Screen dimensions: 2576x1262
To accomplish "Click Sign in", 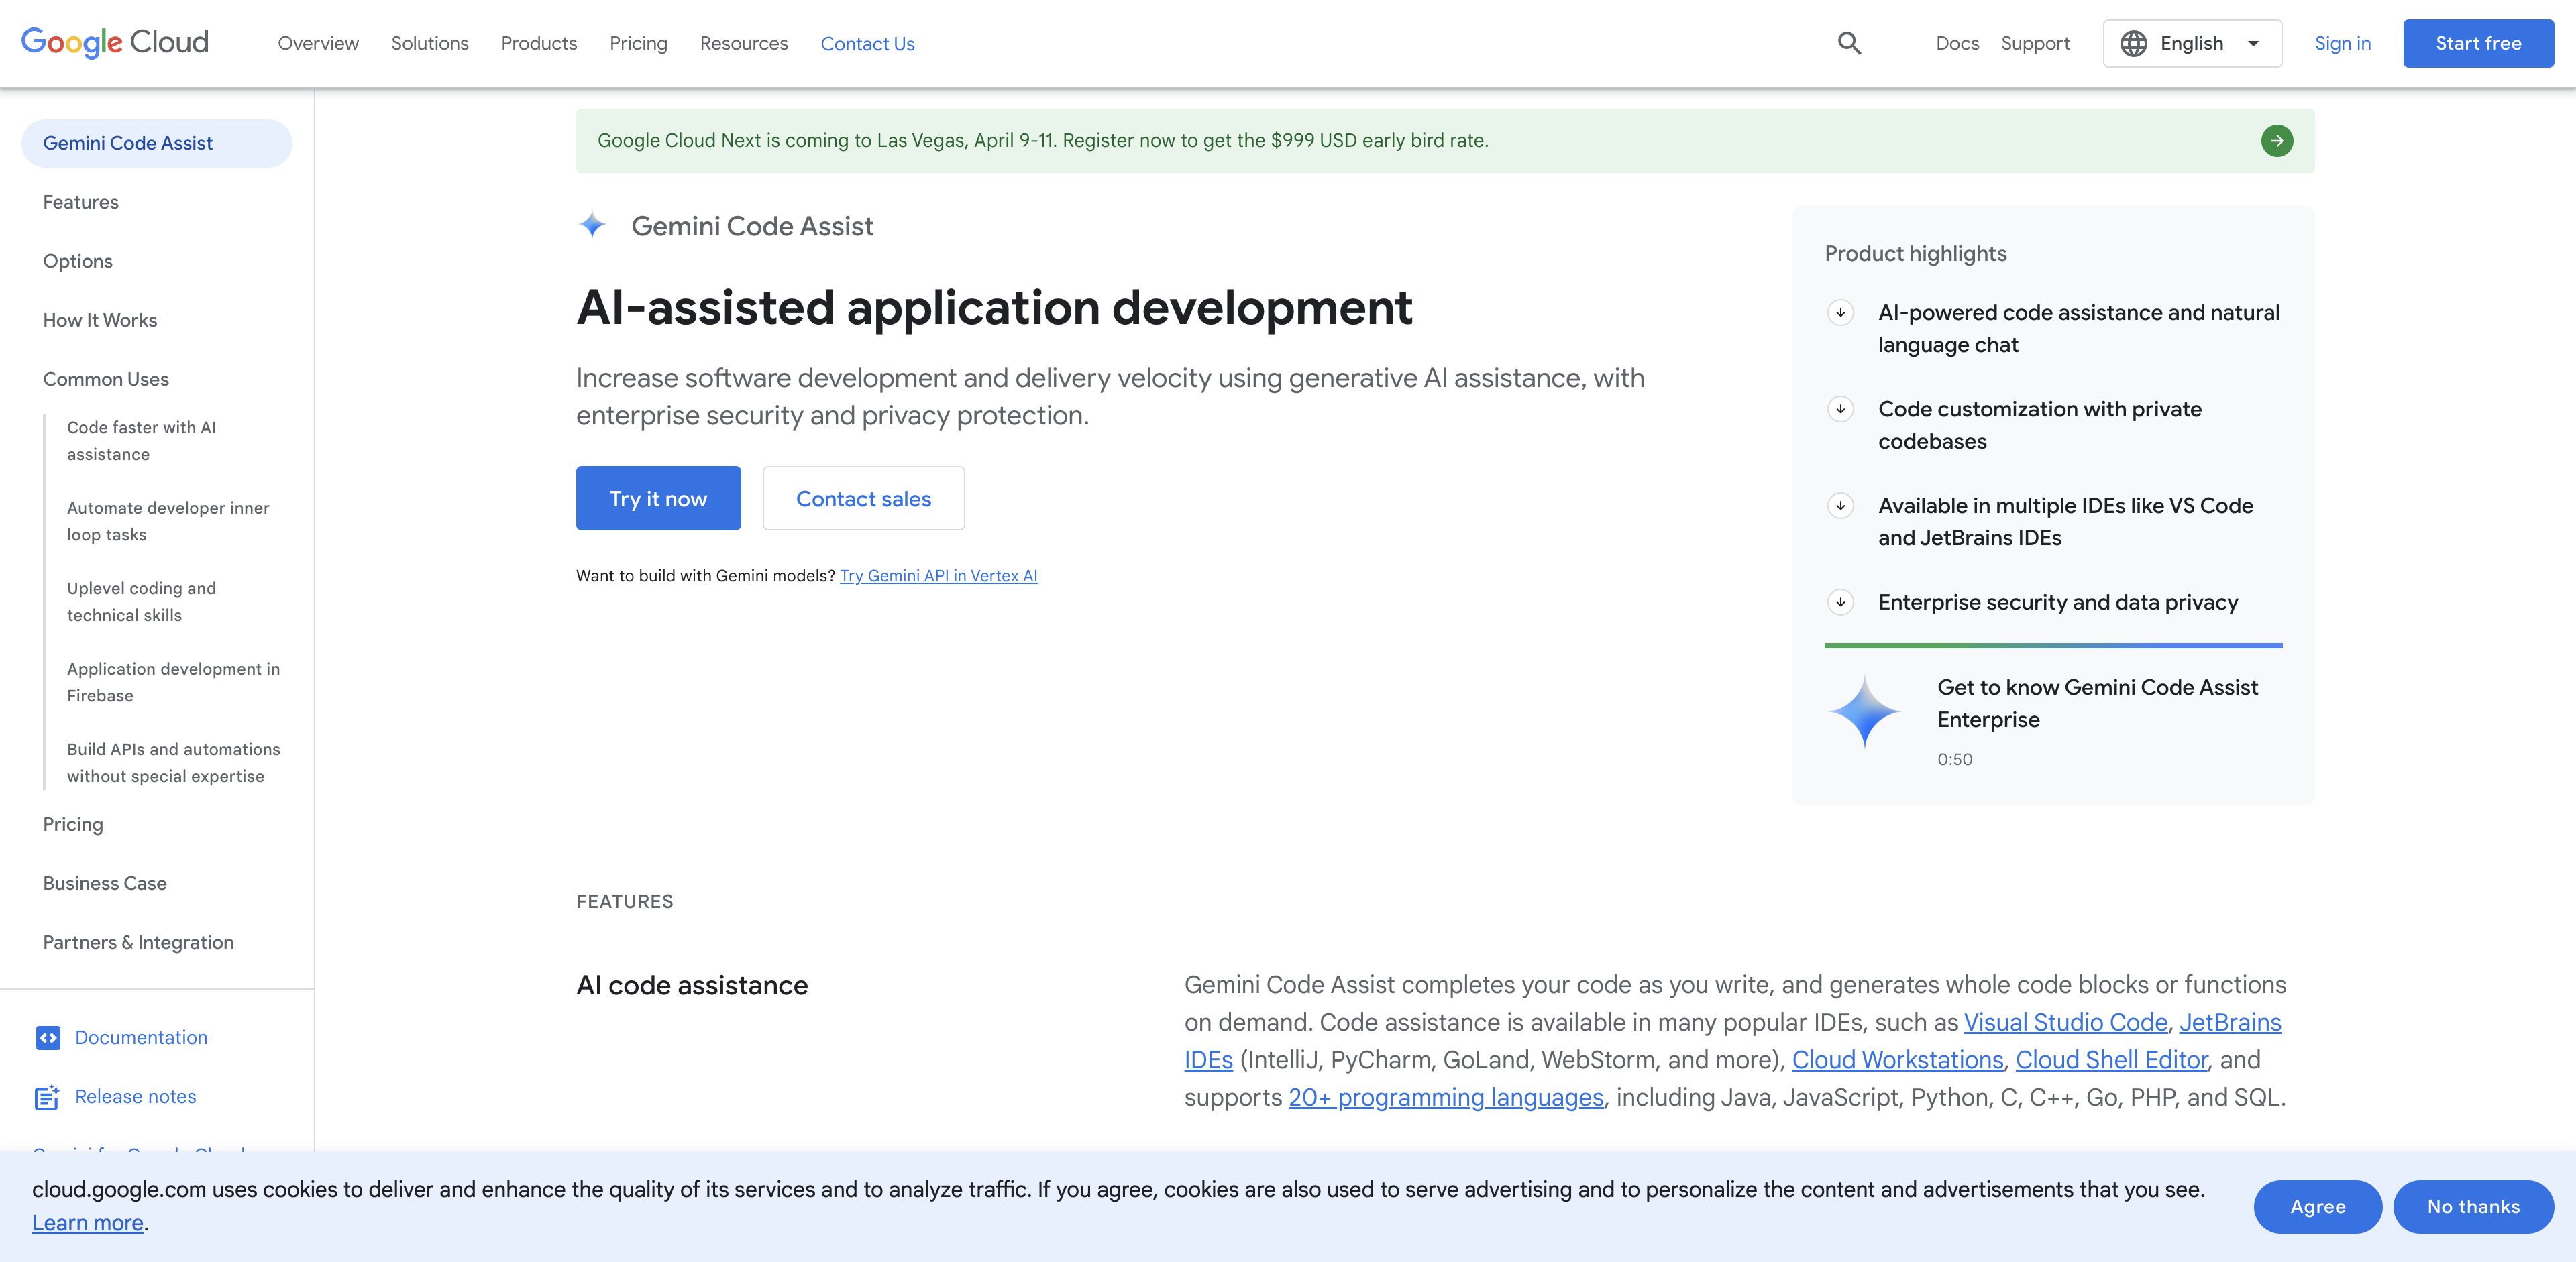I will (2342, 43).
